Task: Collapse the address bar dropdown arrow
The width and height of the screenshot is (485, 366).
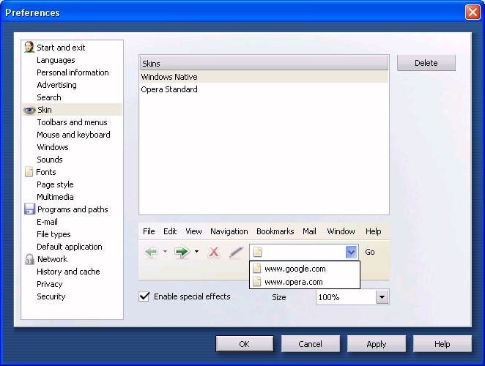Action: (x=351, y=252)
